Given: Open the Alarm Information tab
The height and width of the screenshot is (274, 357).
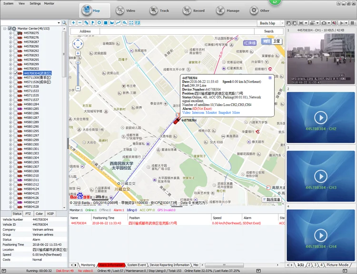Looking at the screenshot, I should 111,265.
